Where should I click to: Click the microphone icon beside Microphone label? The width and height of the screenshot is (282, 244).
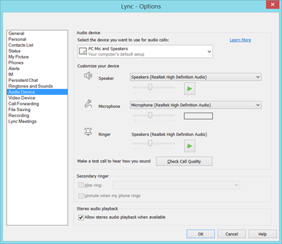point(88,103)
